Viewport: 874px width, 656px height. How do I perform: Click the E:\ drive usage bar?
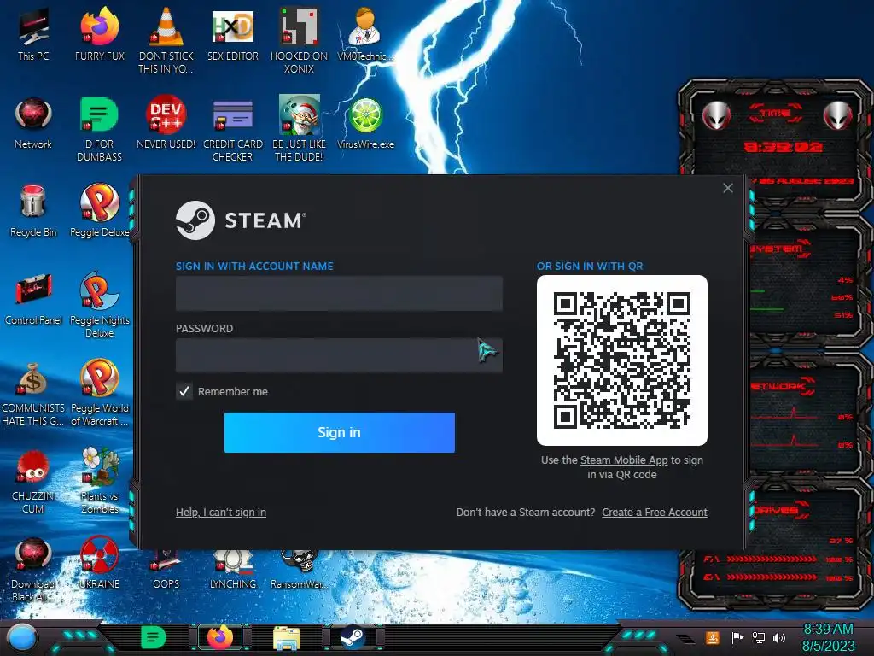tap(772, 577)
